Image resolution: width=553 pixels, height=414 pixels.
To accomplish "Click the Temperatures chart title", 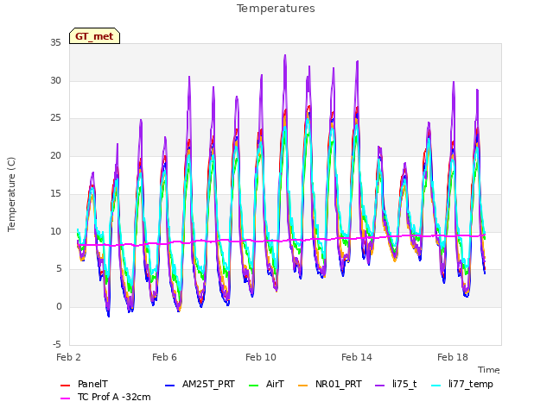I will [x=276, y=9].
